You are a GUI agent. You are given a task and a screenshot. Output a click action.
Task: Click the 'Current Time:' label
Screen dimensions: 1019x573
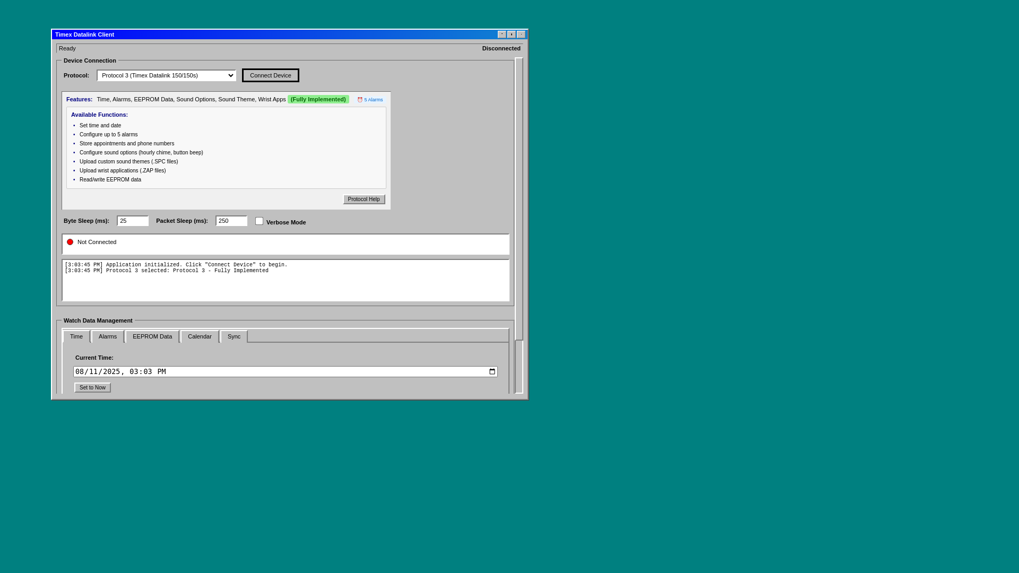(x=94, y=358)
